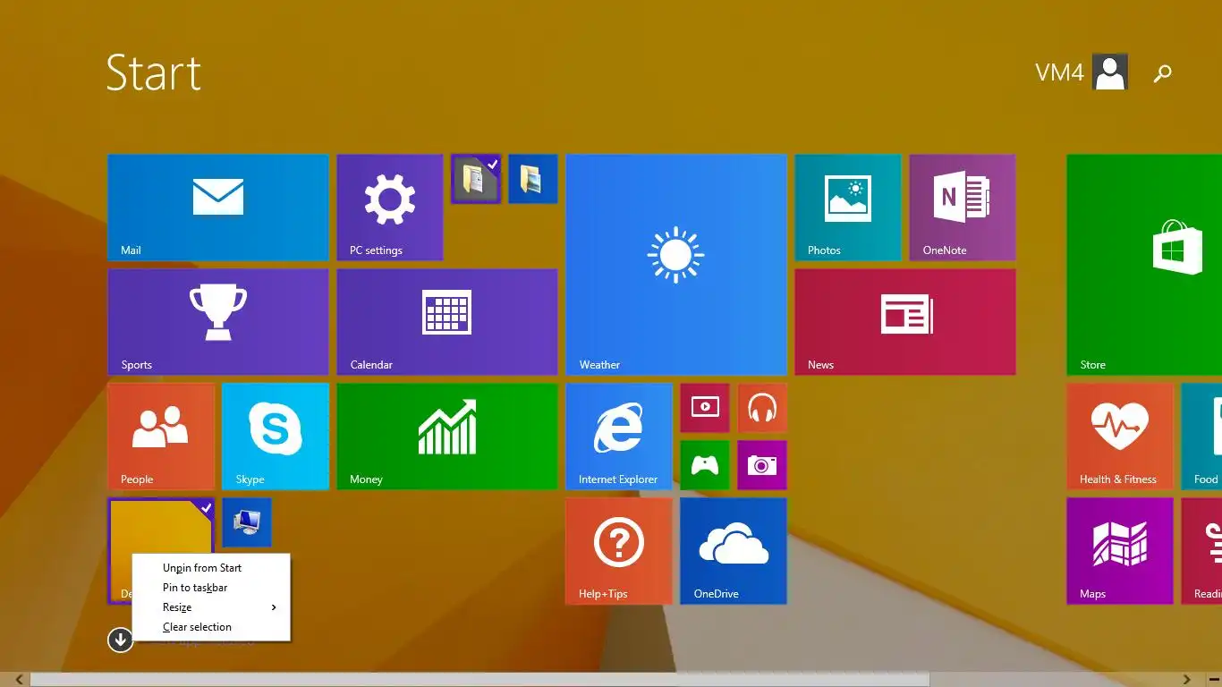Open the Food tile
Image resolution: width=1222 pixels, height=687 pixels.
click(1202, 437)
